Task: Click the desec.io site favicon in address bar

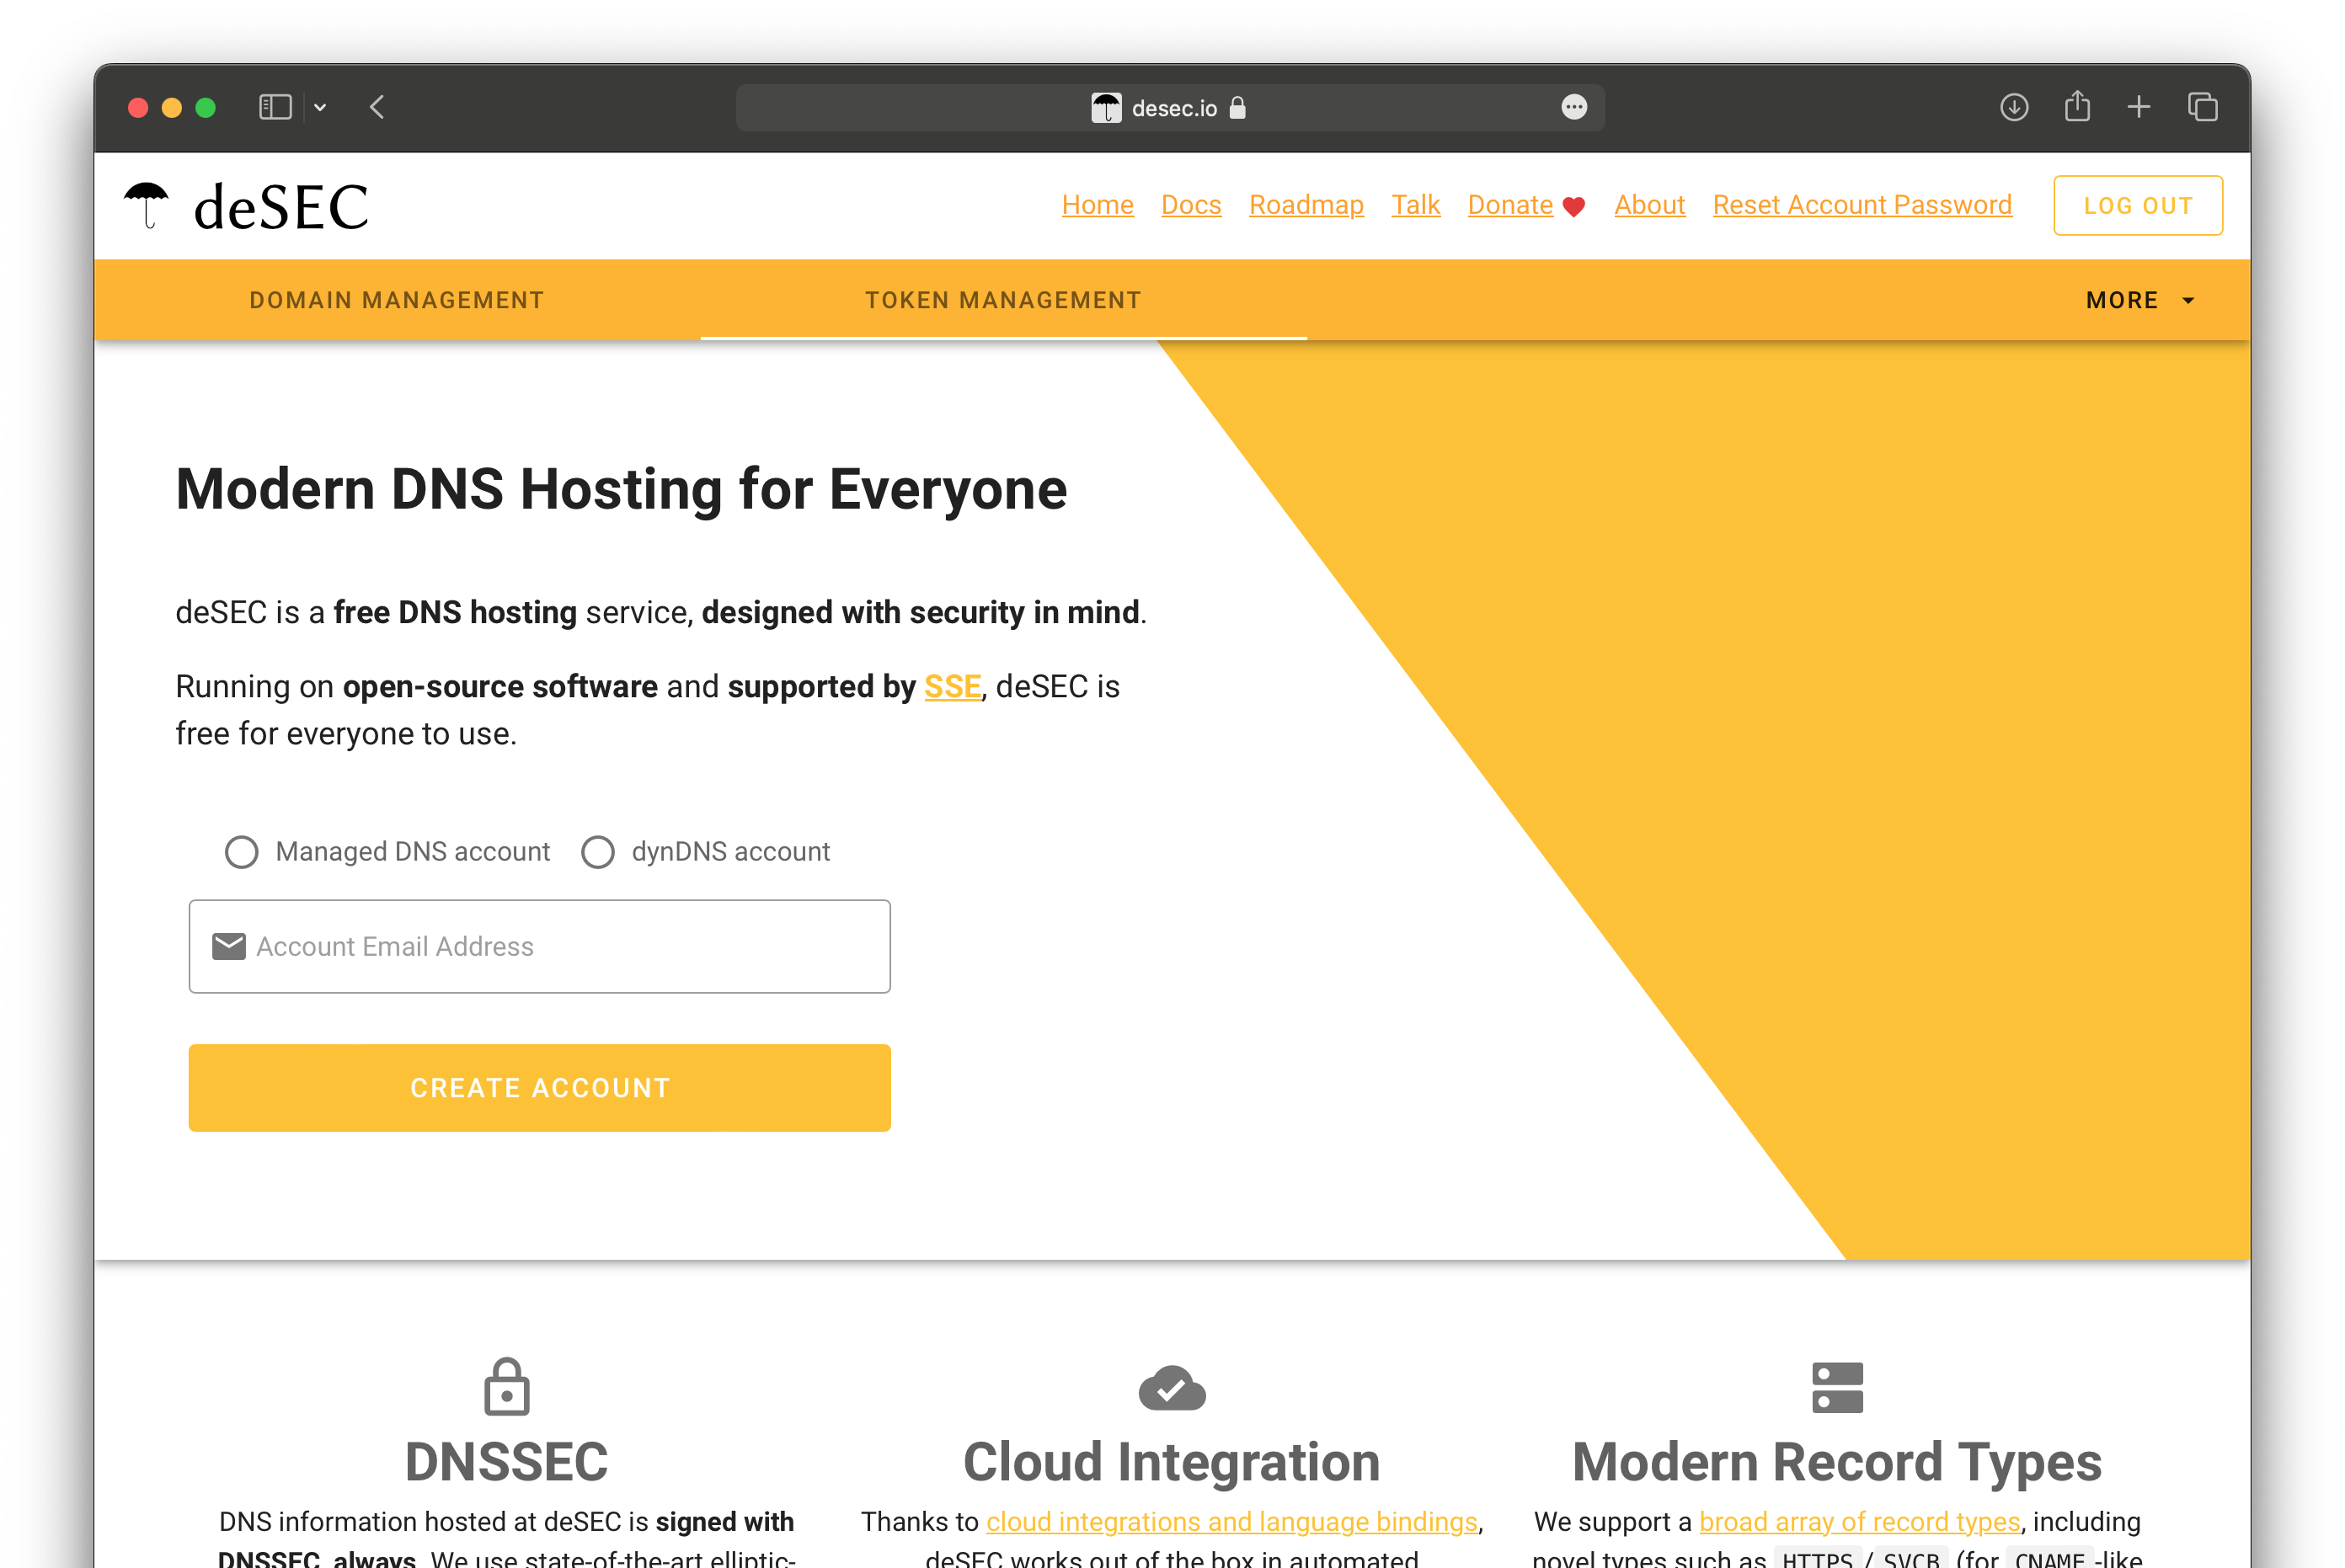Action: click(1106, 108)
